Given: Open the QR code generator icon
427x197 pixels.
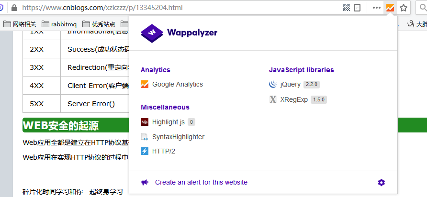Looking at the screenshot, I should click(347, 8).
